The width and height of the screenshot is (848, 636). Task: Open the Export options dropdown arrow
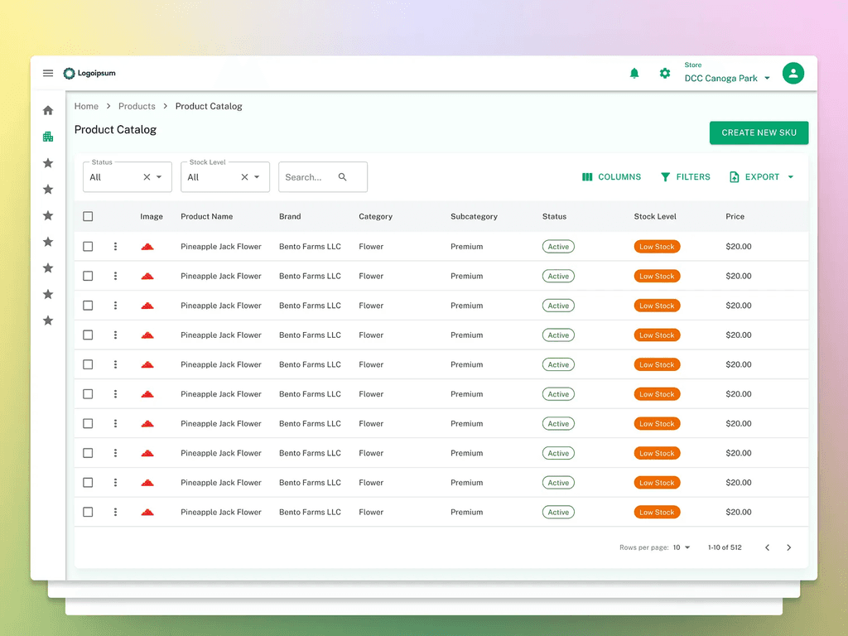tap(791, 177)
